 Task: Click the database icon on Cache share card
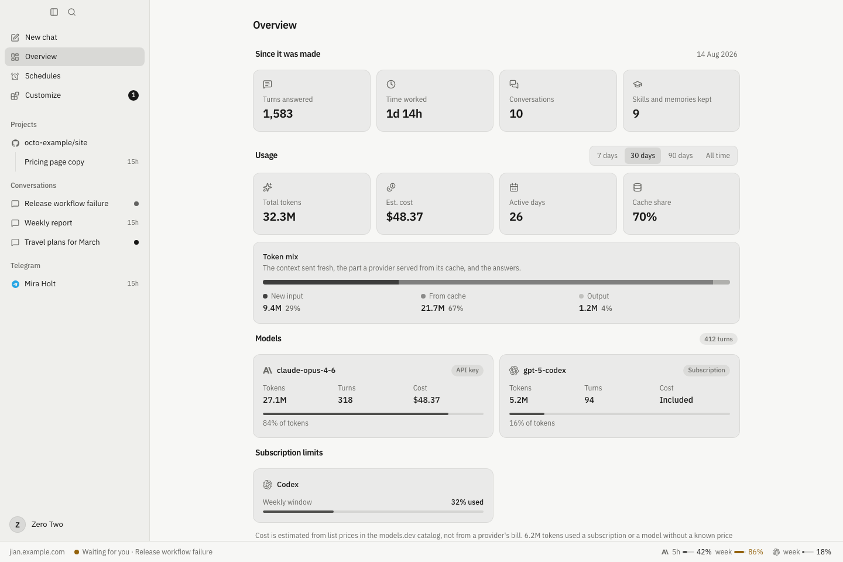tap(638, 187)
